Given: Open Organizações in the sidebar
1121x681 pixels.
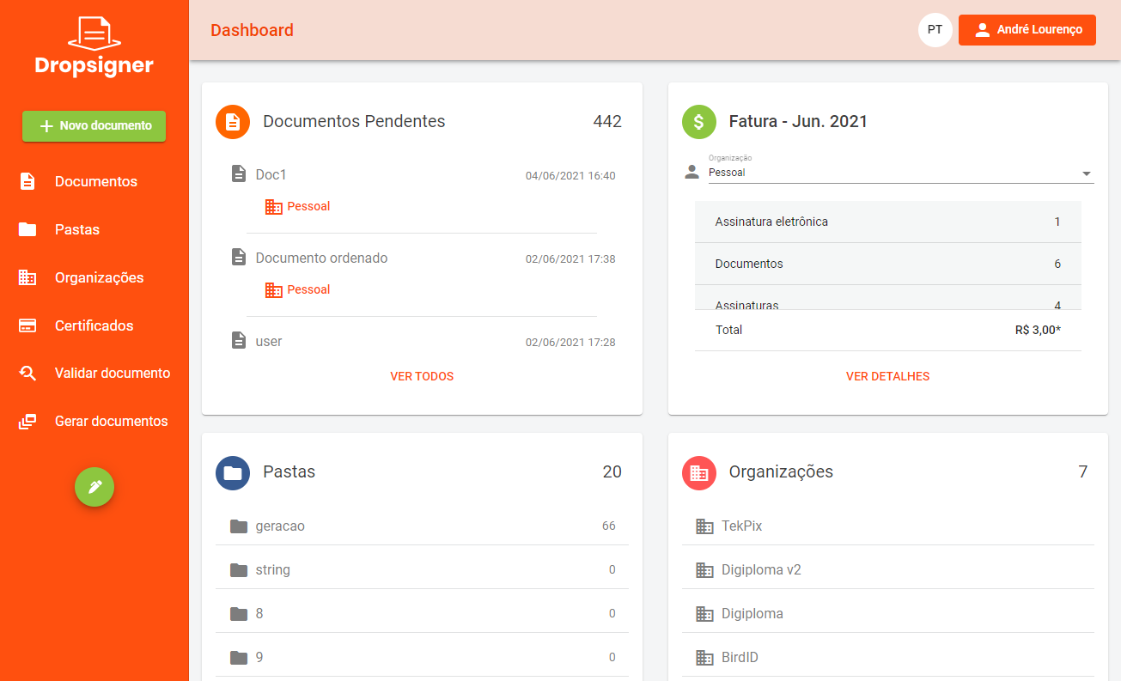Looking at the screenshot, I should [x=94, y=277].
